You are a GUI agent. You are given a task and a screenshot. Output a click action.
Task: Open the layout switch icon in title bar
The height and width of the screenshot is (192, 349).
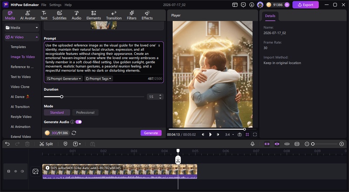tap(235, 5)
